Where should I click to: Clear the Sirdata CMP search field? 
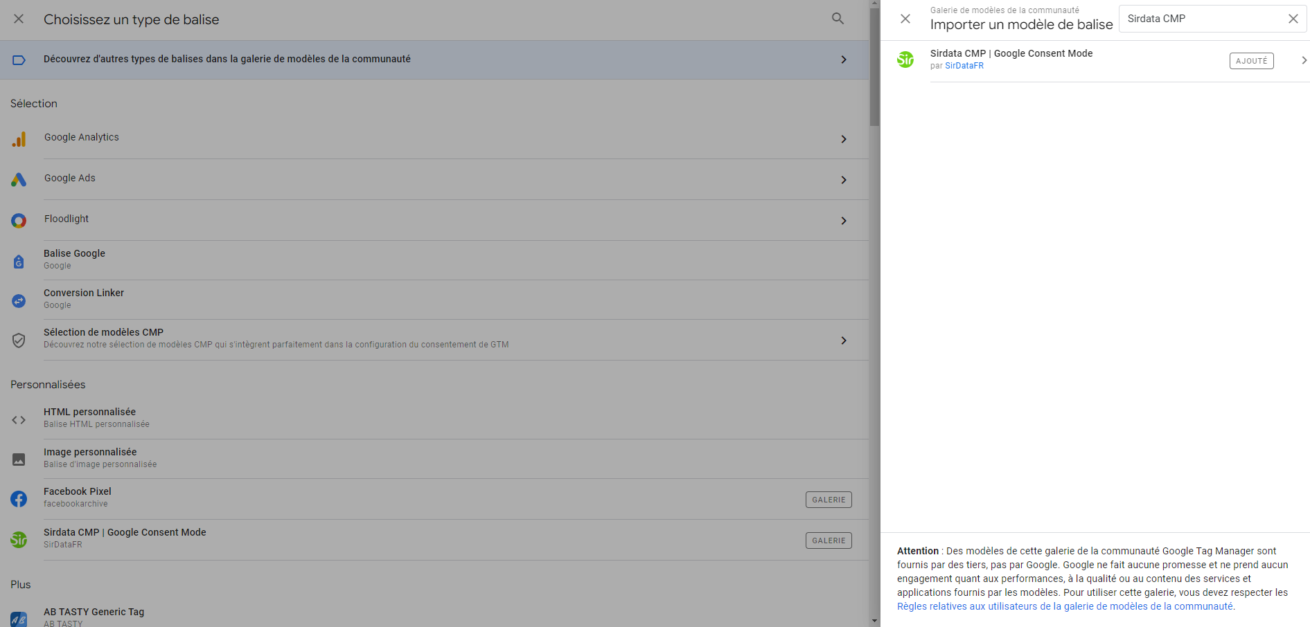(x=1293, y=19)
